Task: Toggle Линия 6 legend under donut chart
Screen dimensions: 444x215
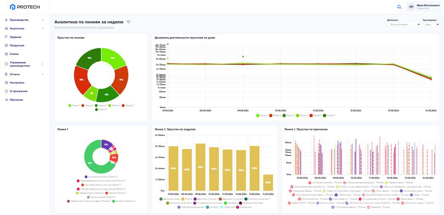Action: click(101, 109)
